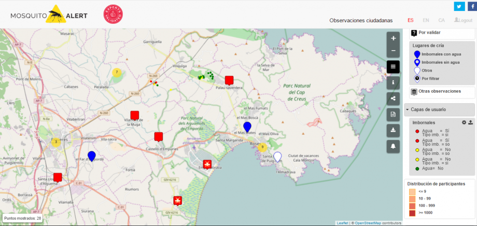Toggle Otras observaciones layer
The height and width of the screenshot is (226, 477).
click(439, 91)
